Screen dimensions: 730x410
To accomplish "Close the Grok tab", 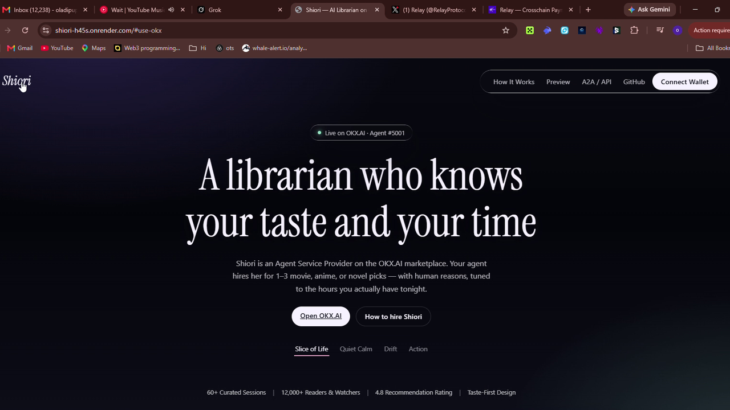I will pos(280,10).
